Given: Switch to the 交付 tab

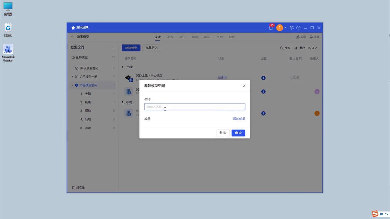Looking at the screenshot, I should 182,37.
